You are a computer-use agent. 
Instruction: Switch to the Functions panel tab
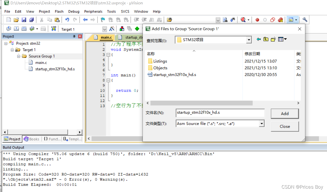[52, 139]
